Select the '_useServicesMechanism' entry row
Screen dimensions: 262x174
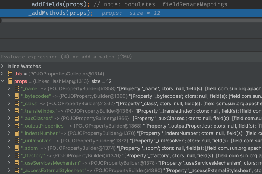tap(112, 163)
